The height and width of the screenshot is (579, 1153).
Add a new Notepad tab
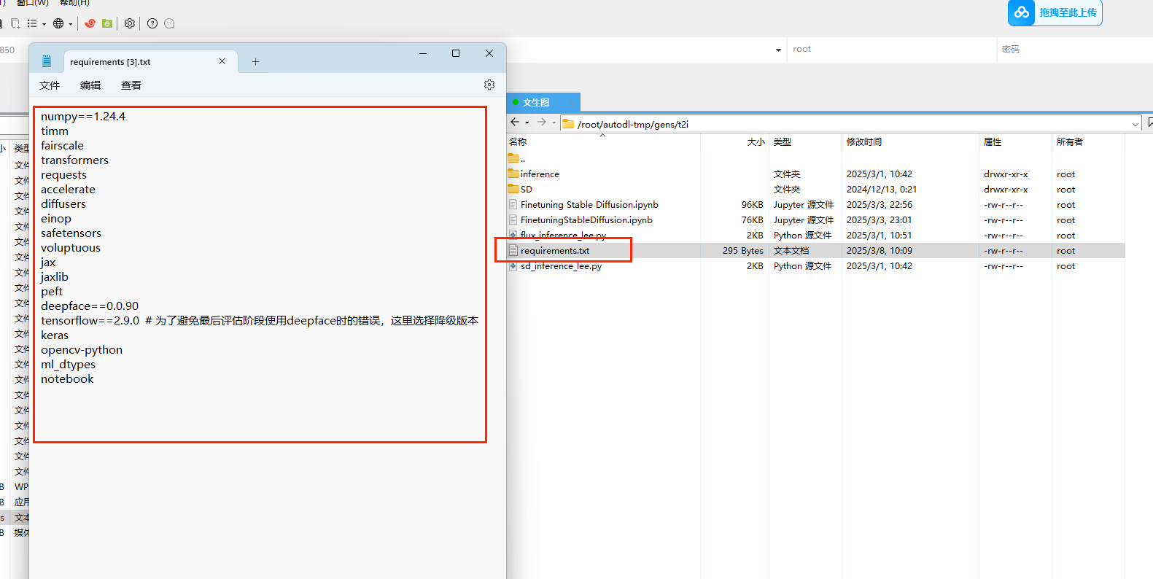255,62
